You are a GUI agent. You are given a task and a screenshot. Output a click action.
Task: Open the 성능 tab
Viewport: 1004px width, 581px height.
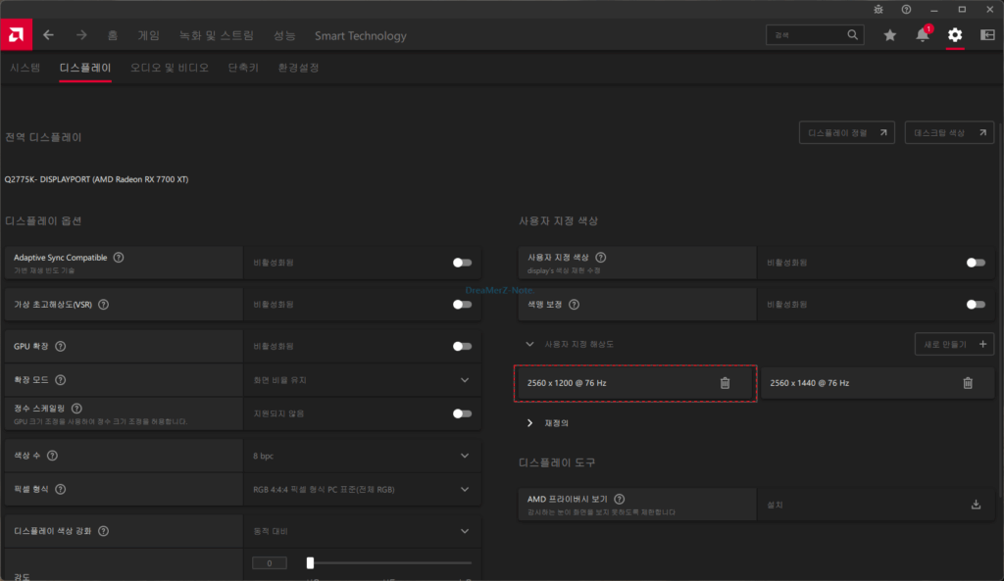[284, 35]
